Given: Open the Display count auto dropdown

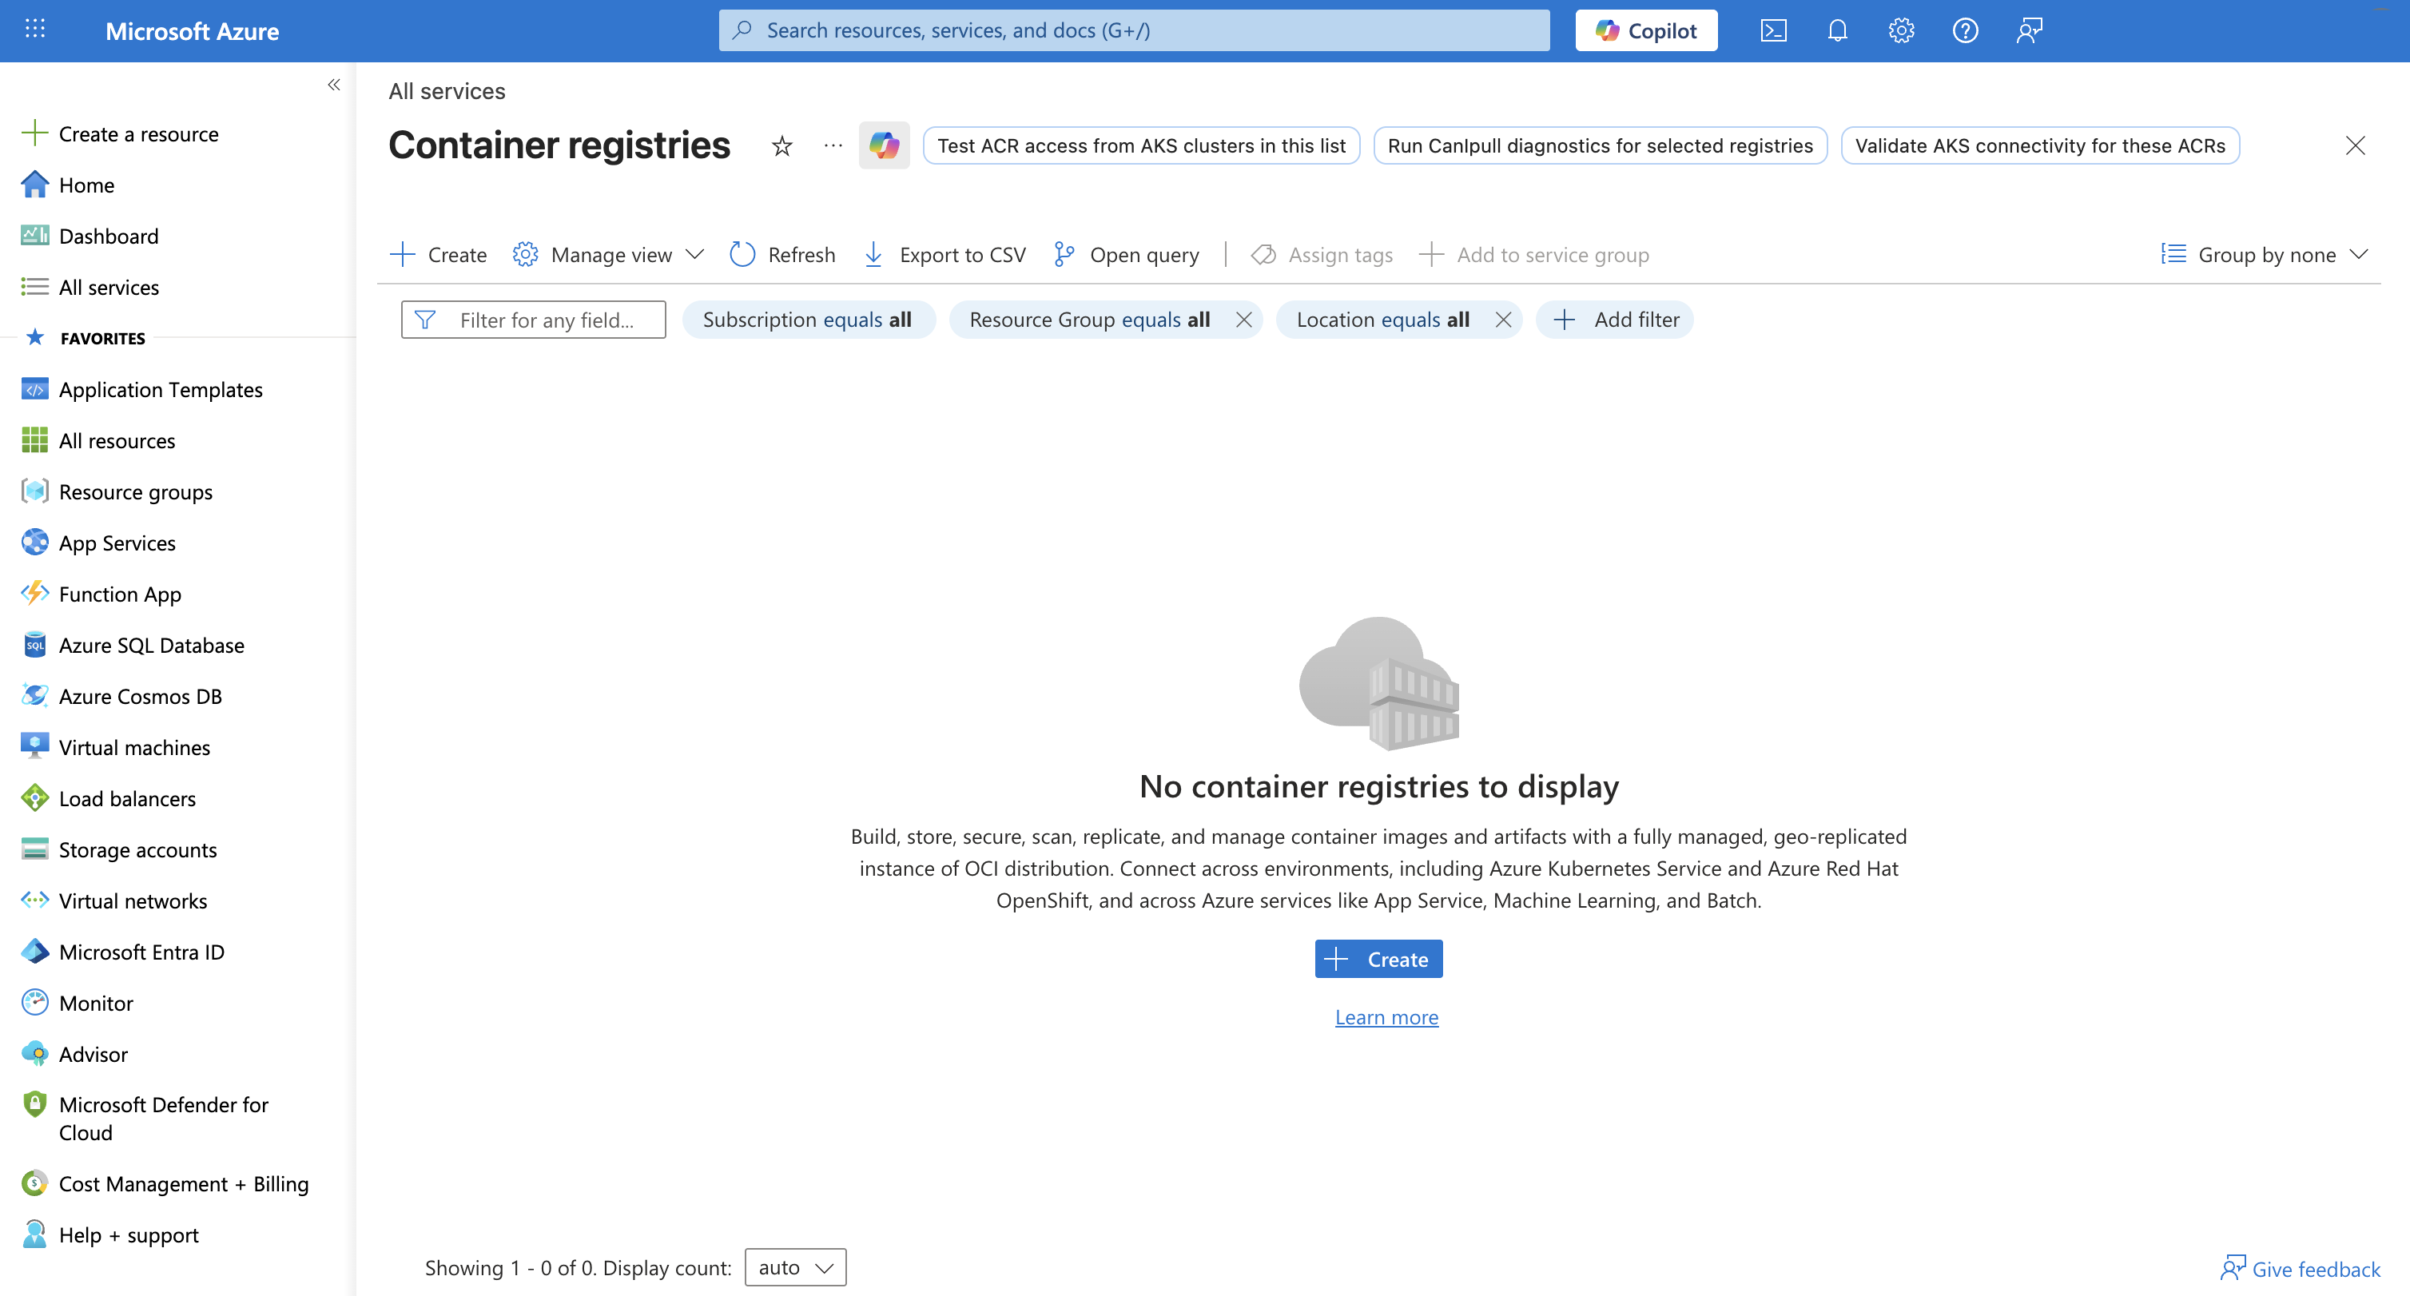Looking at the screenshot, I should (794, 1267).
